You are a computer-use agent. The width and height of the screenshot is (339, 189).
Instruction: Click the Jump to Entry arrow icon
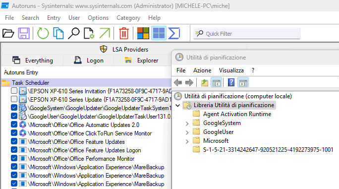[105, 34]
